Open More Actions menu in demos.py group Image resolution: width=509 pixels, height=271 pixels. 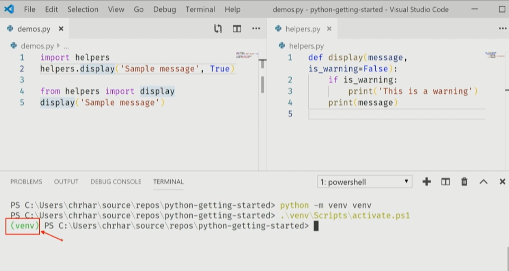[256, 29]
